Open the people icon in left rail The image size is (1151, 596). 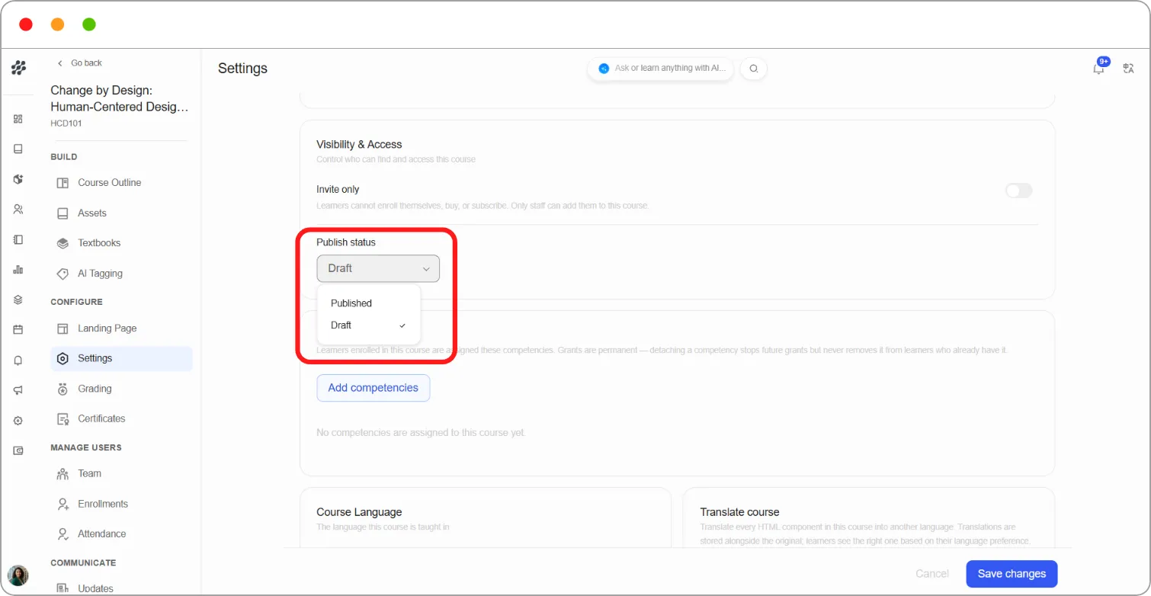pos(18,210)
